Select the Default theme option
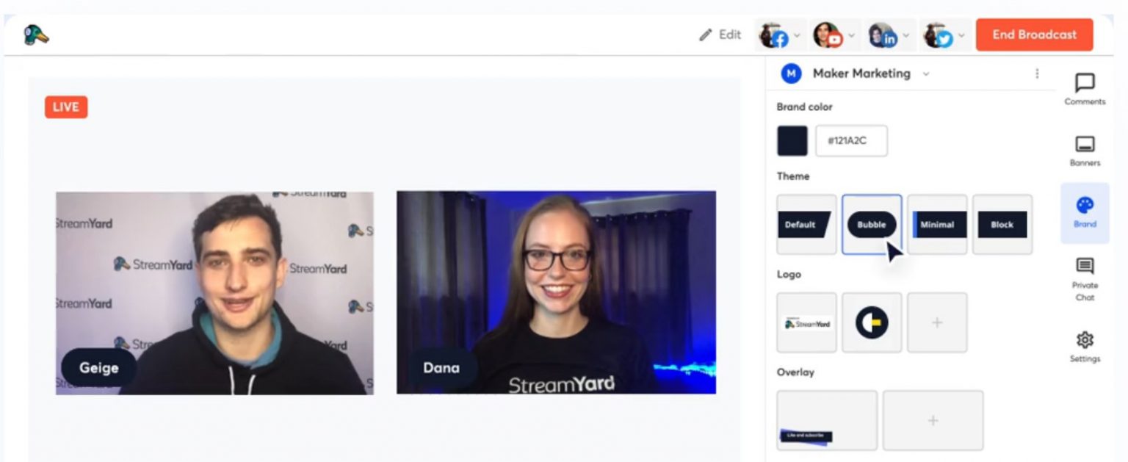The width and height of the screenshot is (1128, 462). 806,225
